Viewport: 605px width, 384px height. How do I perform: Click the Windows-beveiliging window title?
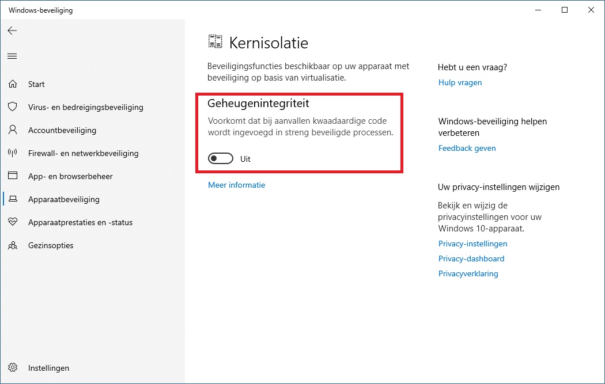click(x=40, y=10)
